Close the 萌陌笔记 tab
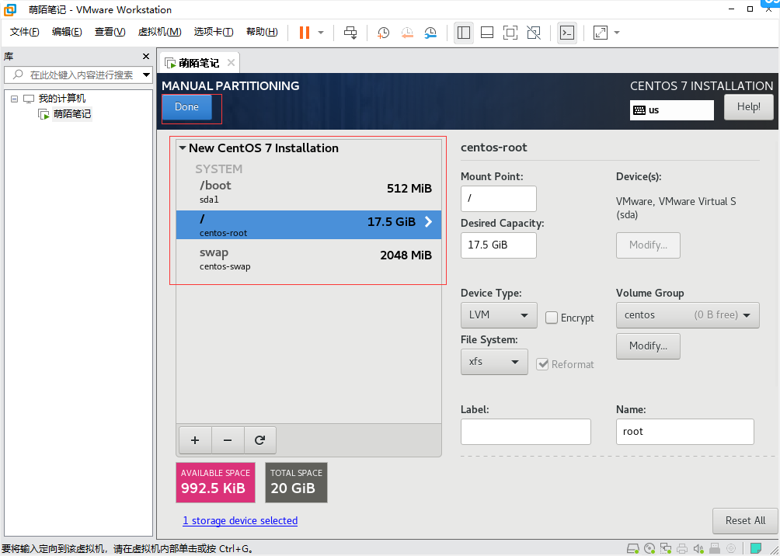This screenshot has width=780, height=556. click(x=231, y=63)
